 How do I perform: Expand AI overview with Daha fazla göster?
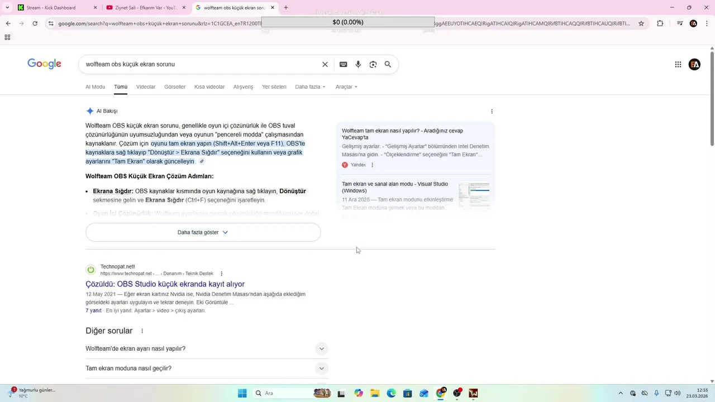[203, 232]
